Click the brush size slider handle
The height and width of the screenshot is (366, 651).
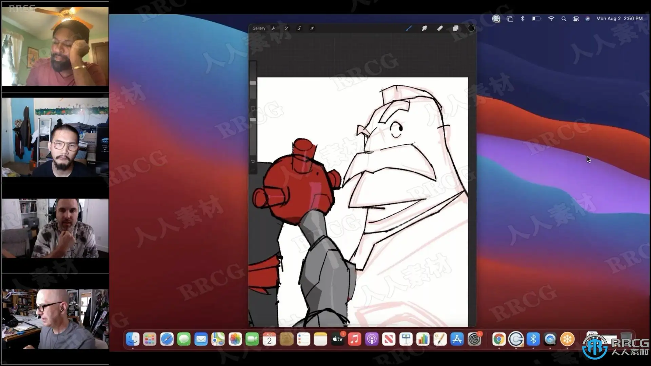(253, 83)
